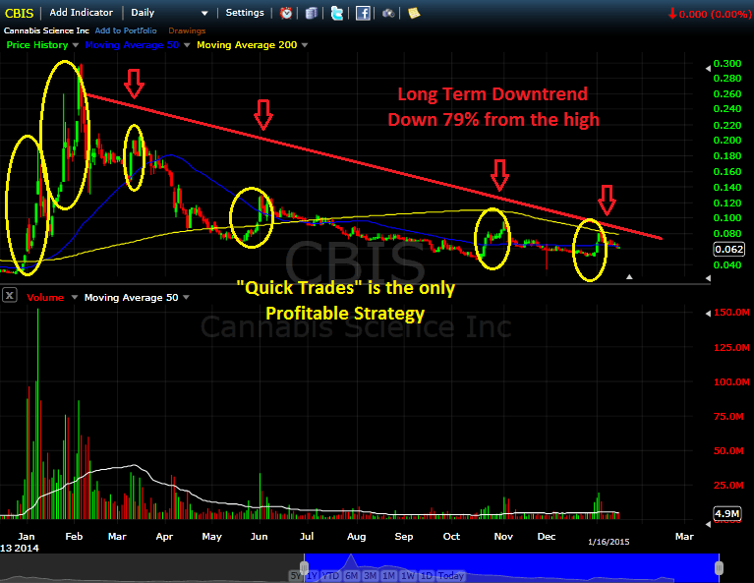Click the small white up triangle below price chart
This screenshot has width=754, height=583.
629,277
